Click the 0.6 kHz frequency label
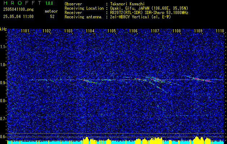The width and height of the screenshot is (227, 144). [3, 137]
